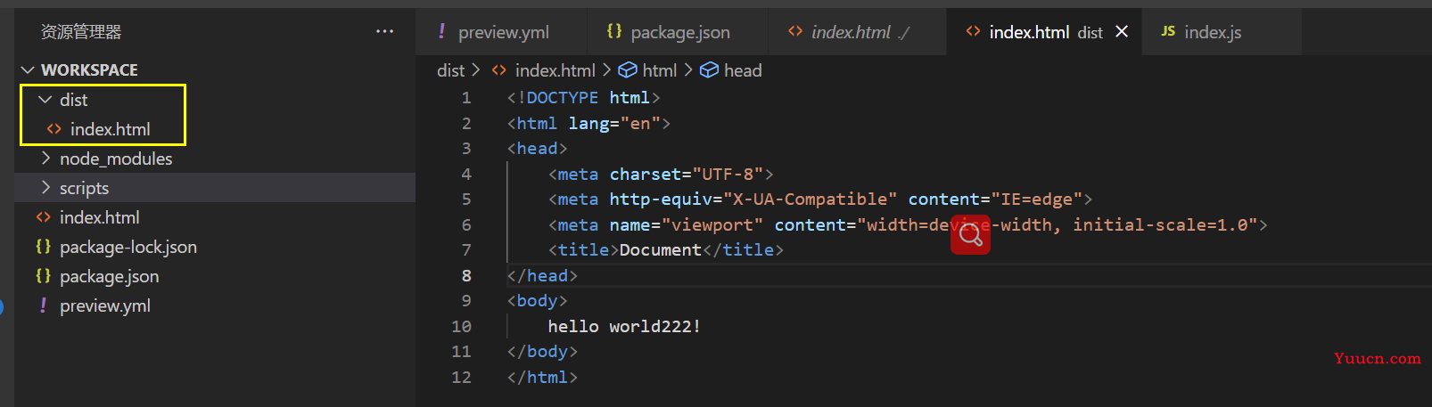Click the html breadcrumb segment
The width and height of the screenshot is (1432, 407).
point(659,70)
